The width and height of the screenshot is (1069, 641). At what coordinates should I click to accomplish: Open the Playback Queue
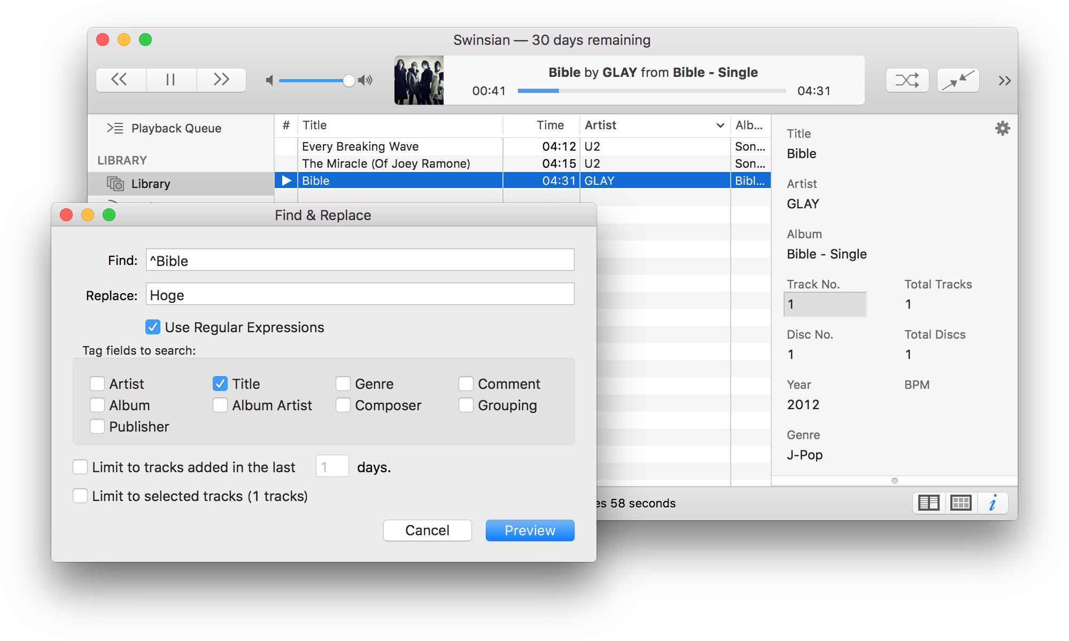(176, 128)
